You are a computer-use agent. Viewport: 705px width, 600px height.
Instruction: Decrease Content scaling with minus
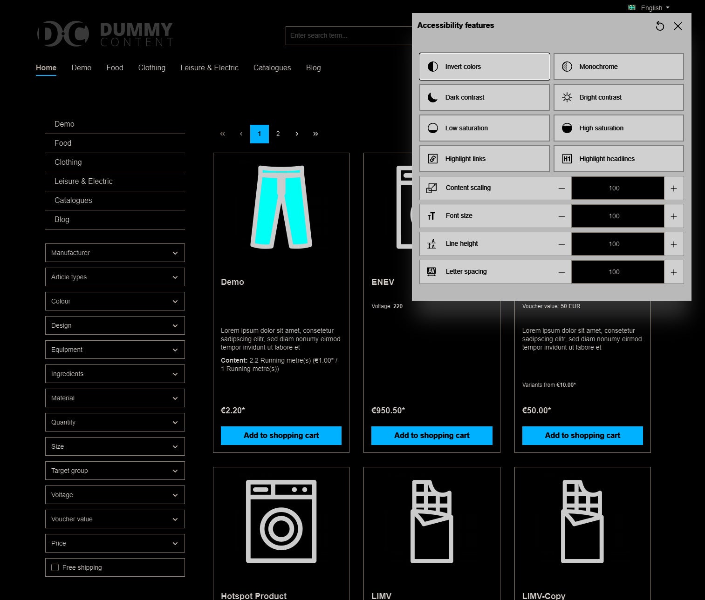(x=562, y=189)
